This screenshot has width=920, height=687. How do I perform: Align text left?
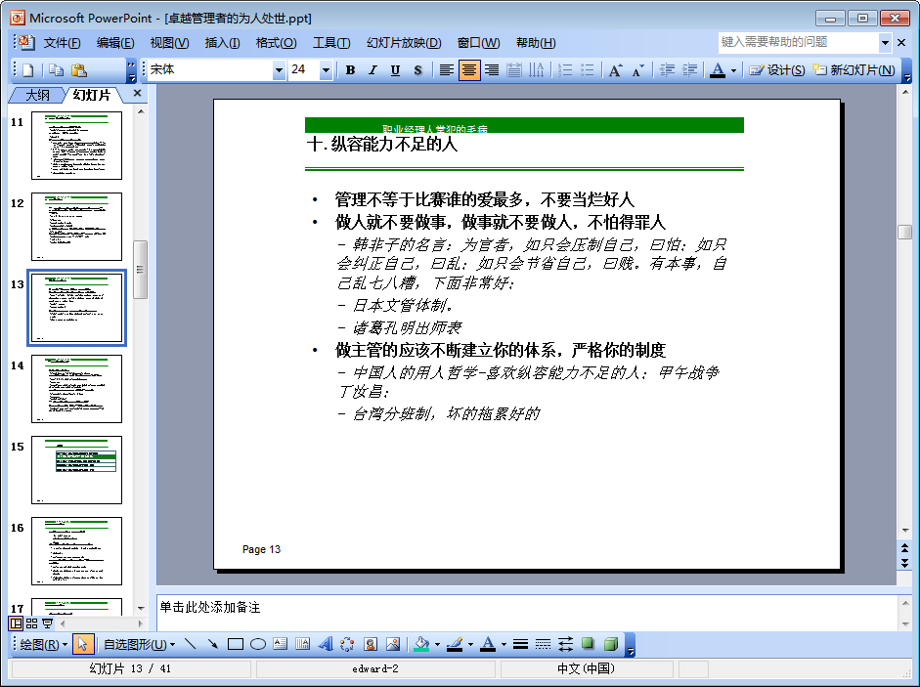(447, 70)
